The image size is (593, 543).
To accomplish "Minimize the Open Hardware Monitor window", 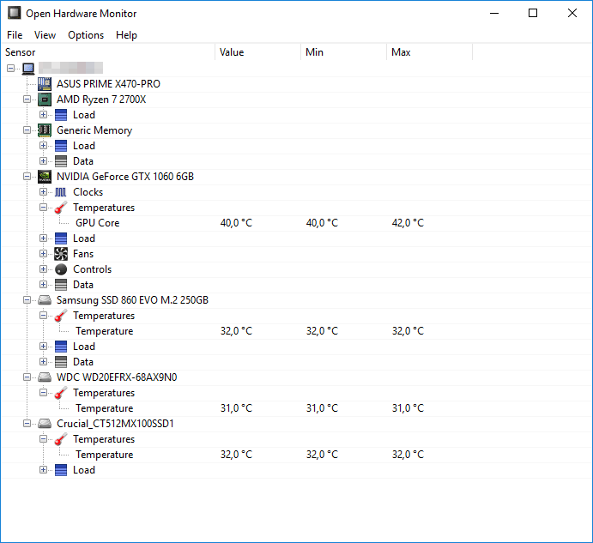I will 494,13.
